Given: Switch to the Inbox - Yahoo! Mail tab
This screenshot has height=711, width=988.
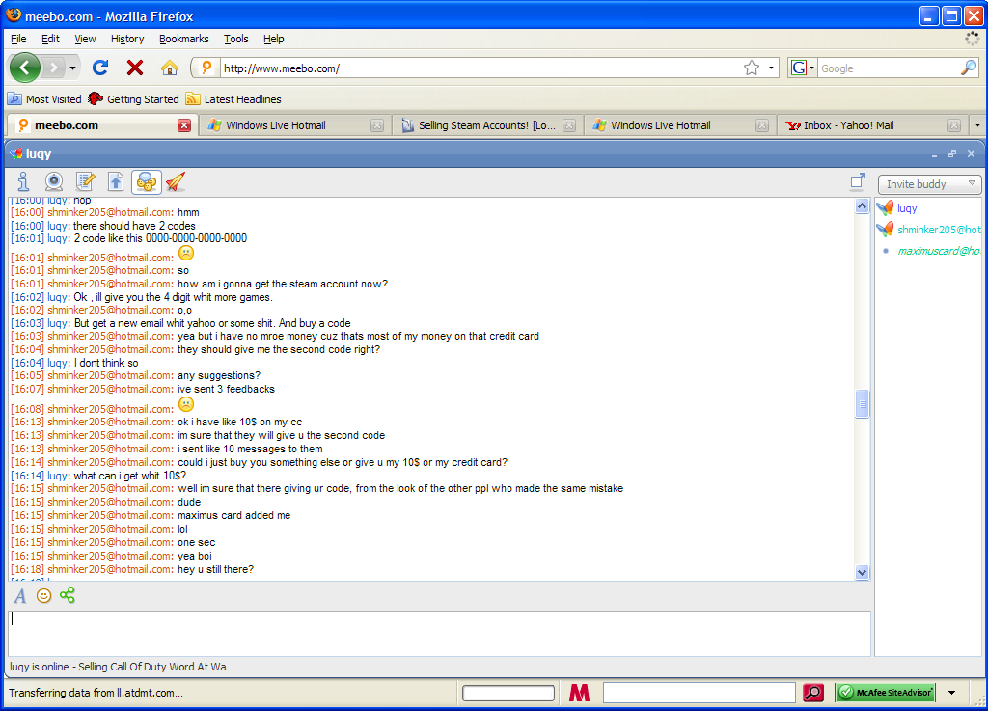Looking at the screenshot, I should click(872, 125).
